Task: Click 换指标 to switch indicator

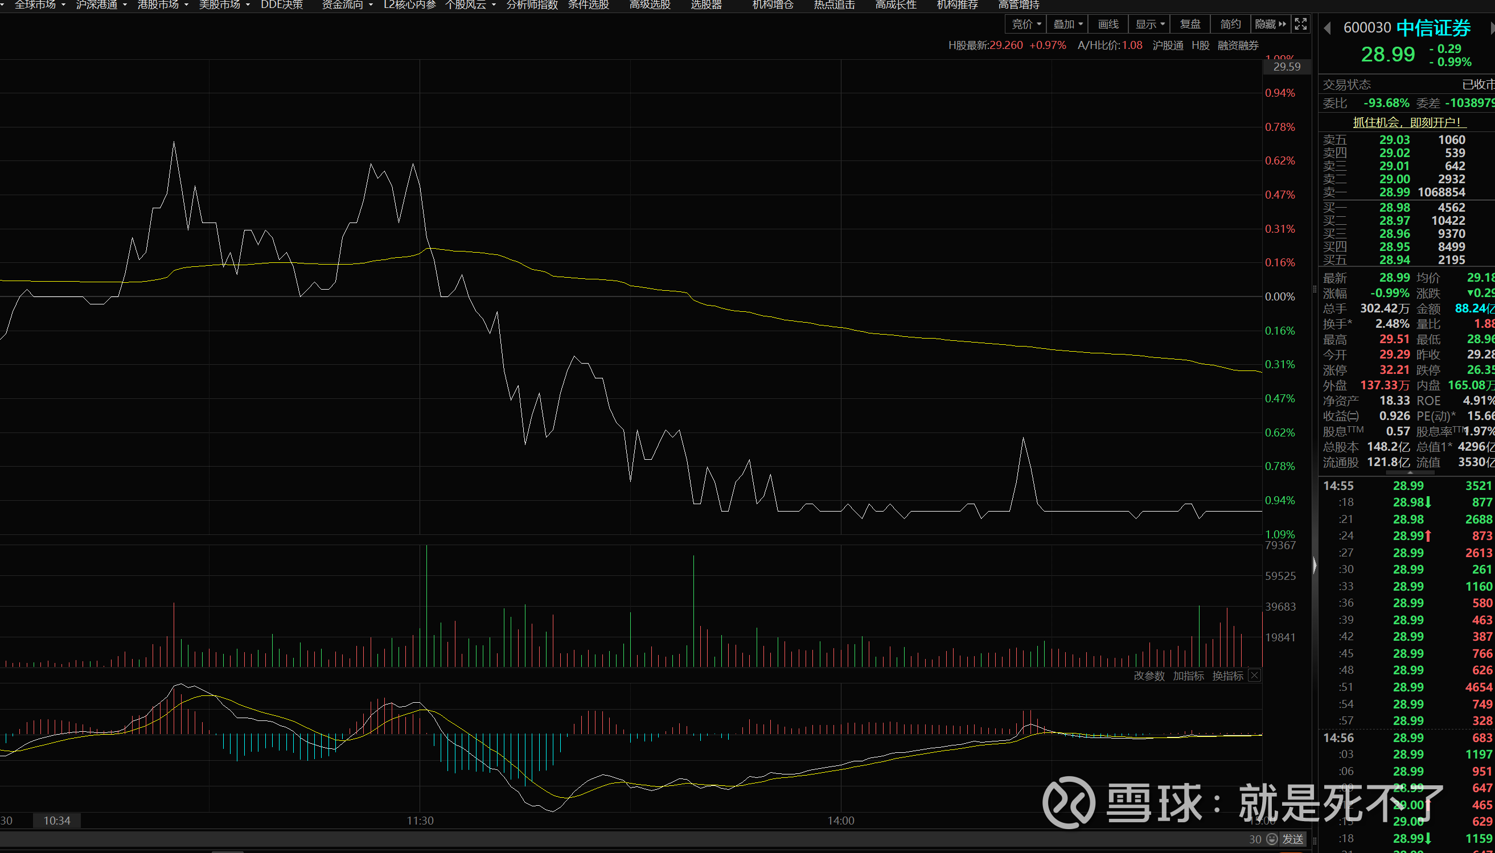Action: pos(1227,675)
